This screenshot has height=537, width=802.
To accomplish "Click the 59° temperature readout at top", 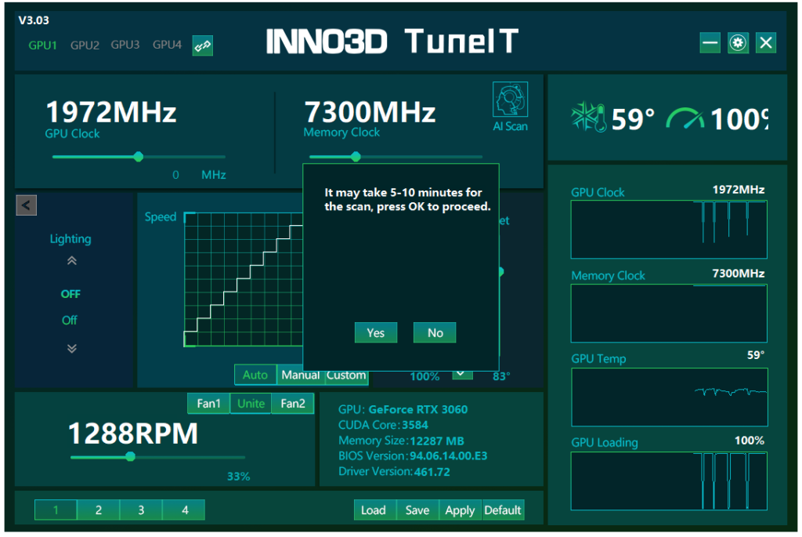I will [633, 118].
